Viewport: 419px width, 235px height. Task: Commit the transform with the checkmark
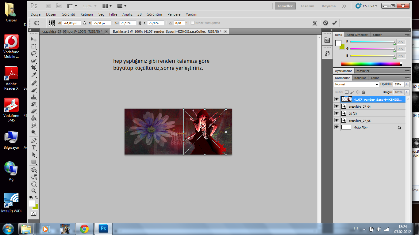(334, 23)
